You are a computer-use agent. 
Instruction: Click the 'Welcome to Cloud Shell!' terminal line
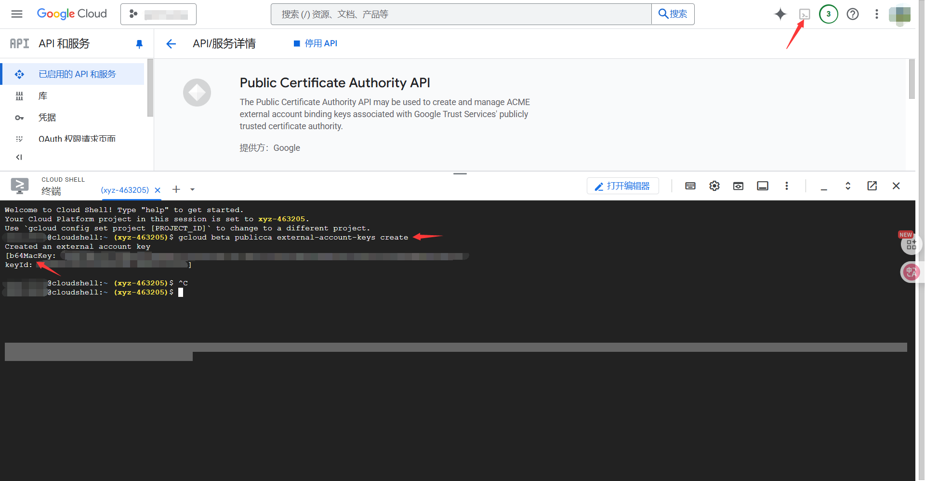coord(124,210)
